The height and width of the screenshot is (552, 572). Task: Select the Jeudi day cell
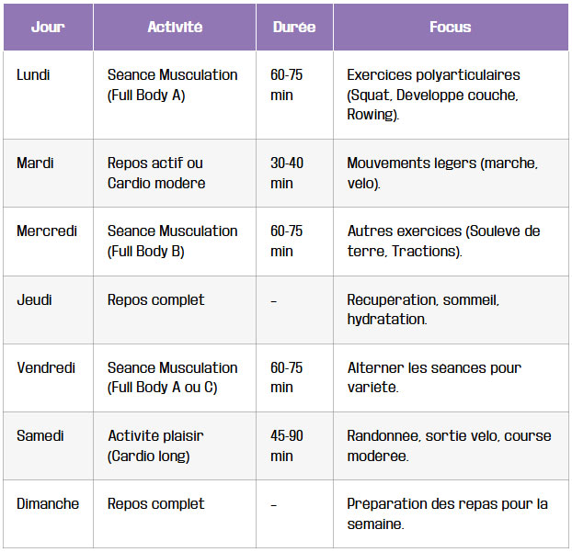(x=34, y=299)
